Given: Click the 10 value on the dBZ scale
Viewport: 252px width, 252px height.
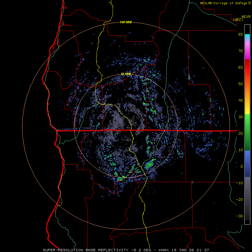Looking at the screenshot, I should [241, 150].
